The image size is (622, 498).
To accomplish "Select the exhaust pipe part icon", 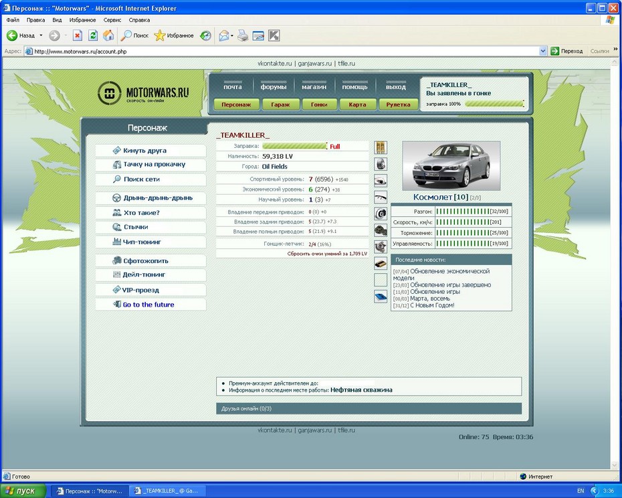I will (381, 181).
